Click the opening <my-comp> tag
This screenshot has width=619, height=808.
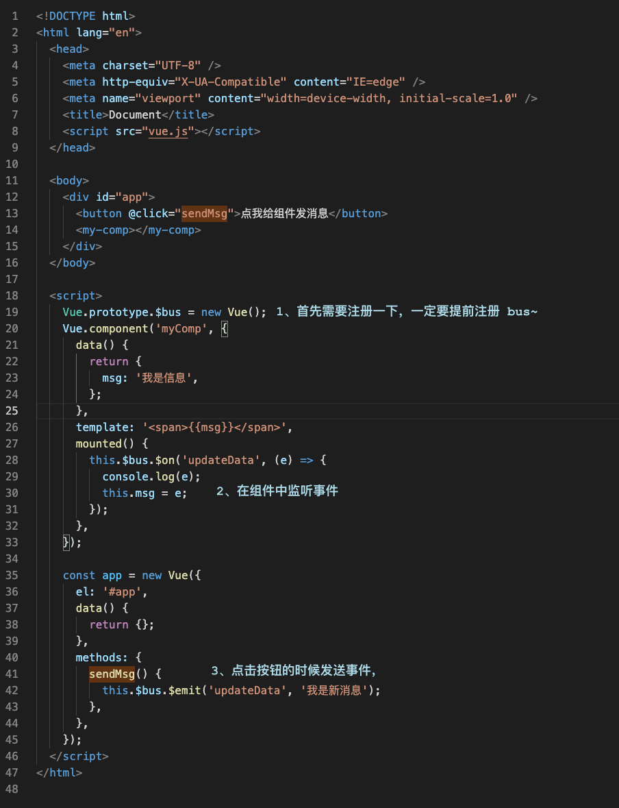[105, 230]
